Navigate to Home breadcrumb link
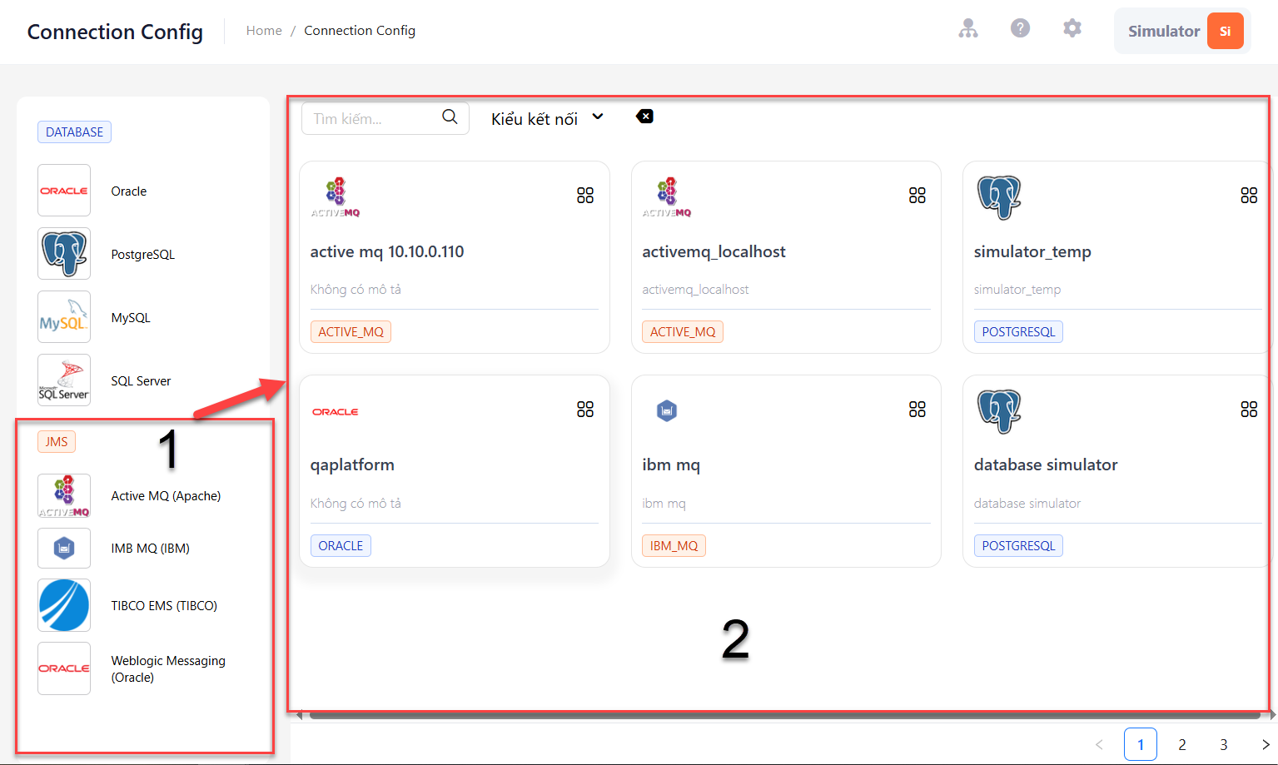The width and height of the screenshot is (1278, 765). coord(264,30)
